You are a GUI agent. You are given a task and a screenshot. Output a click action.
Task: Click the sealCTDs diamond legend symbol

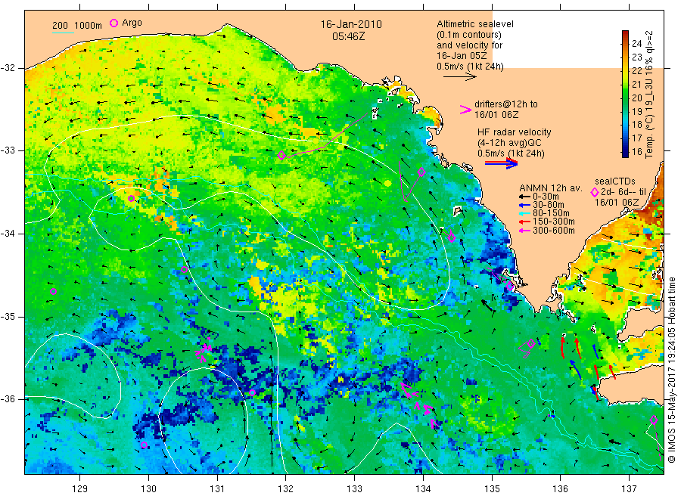595,192
